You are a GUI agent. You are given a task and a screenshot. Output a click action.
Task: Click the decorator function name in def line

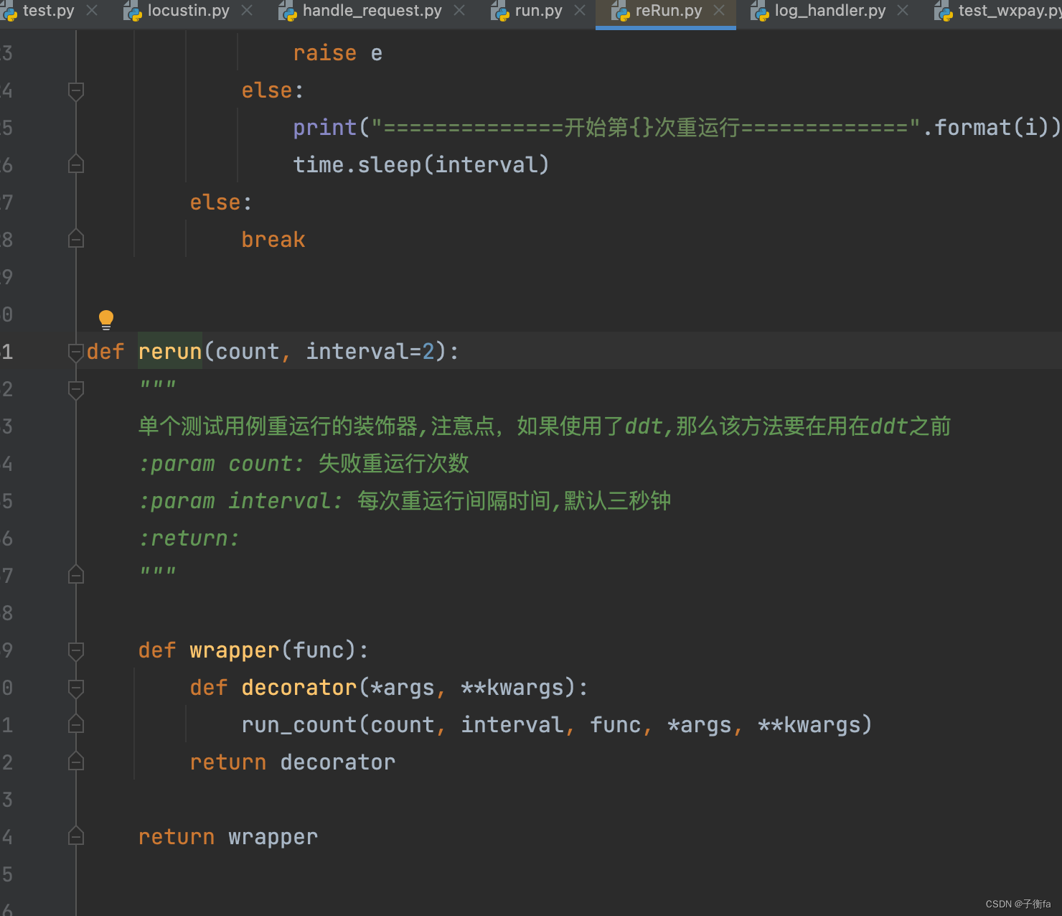click(x=299, y=688)
